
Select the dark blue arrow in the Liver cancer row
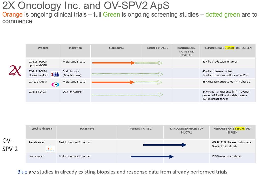pos(152,157)
